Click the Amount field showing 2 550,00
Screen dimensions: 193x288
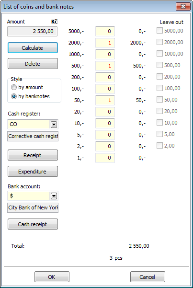[x=32, y=32]
